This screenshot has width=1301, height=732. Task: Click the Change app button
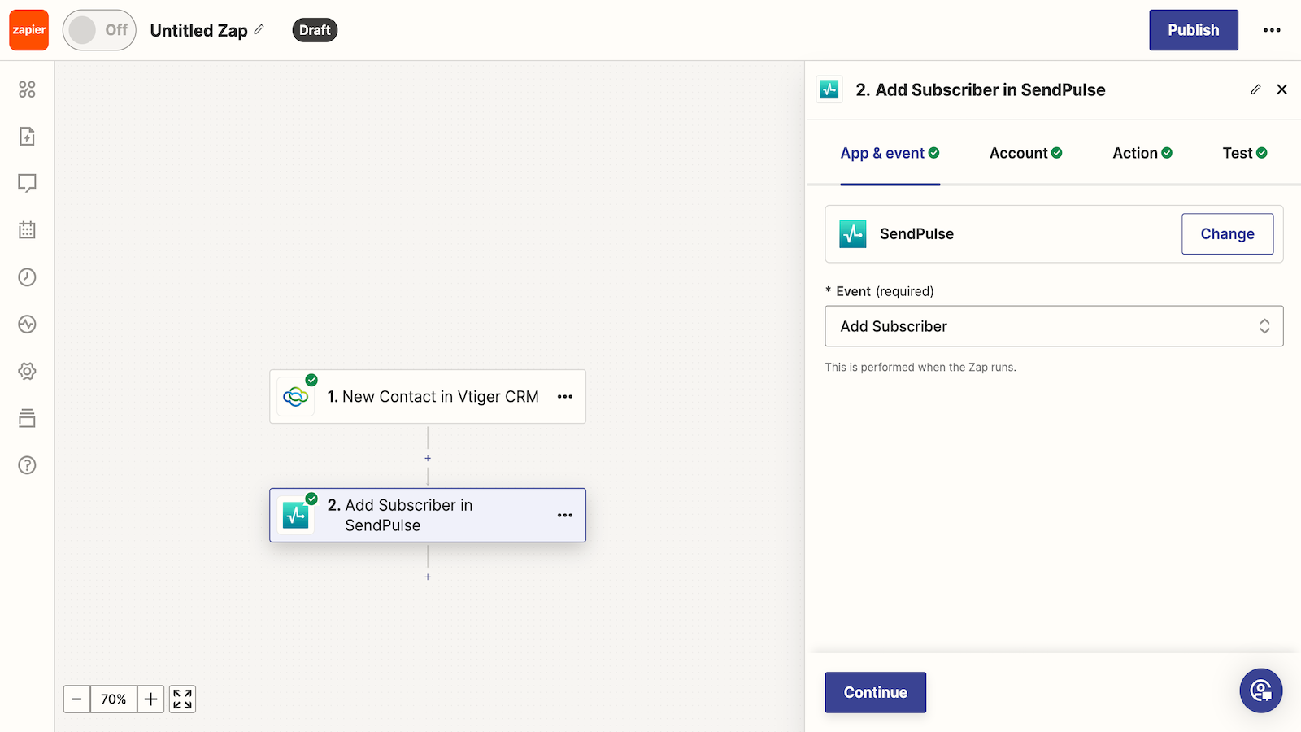click(x=1227, y=233)
